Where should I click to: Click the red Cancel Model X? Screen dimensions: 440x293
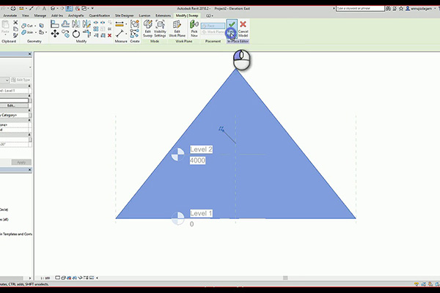pyautogui.click(x=243, y=25)
